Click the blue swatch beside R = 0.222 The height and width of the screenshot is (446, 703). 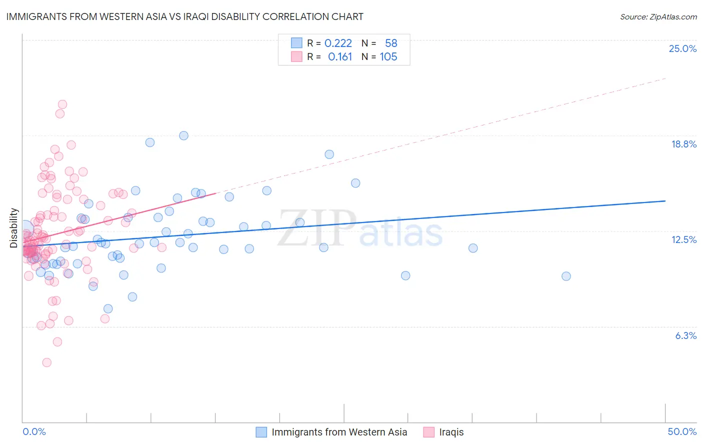click(296, 43)
